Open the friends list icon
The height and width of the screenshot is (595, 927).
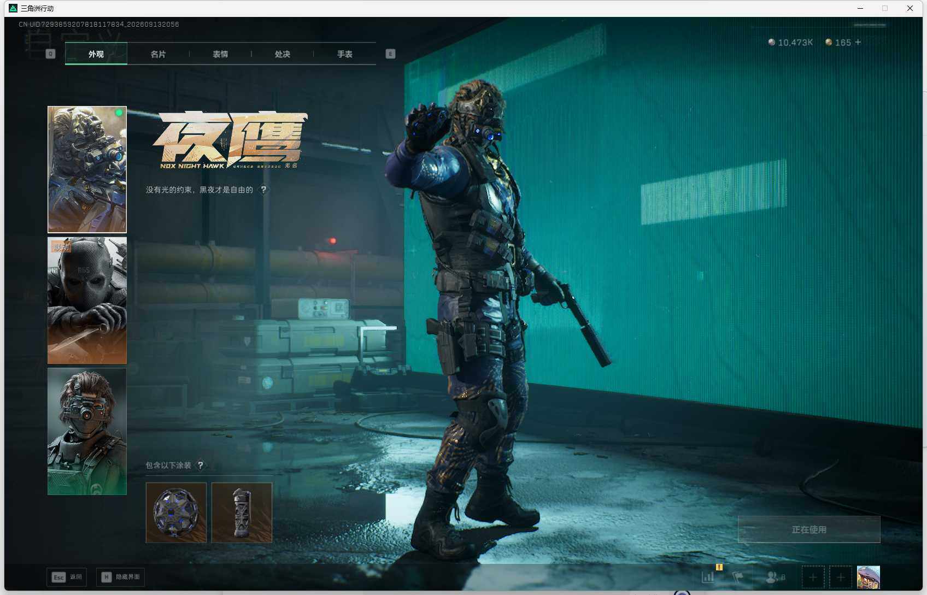776,577
